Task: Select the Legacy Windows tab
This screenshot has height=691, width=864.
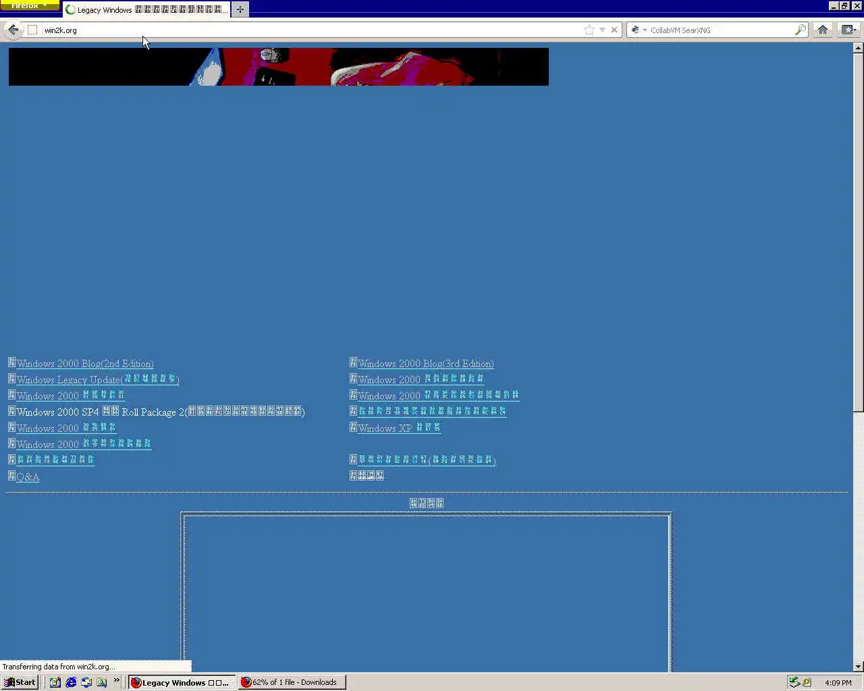Action: 146,9
